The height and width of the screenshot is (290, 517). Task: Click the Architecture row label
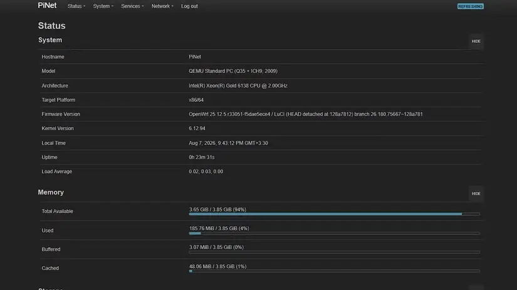click(x=55, y=86)
